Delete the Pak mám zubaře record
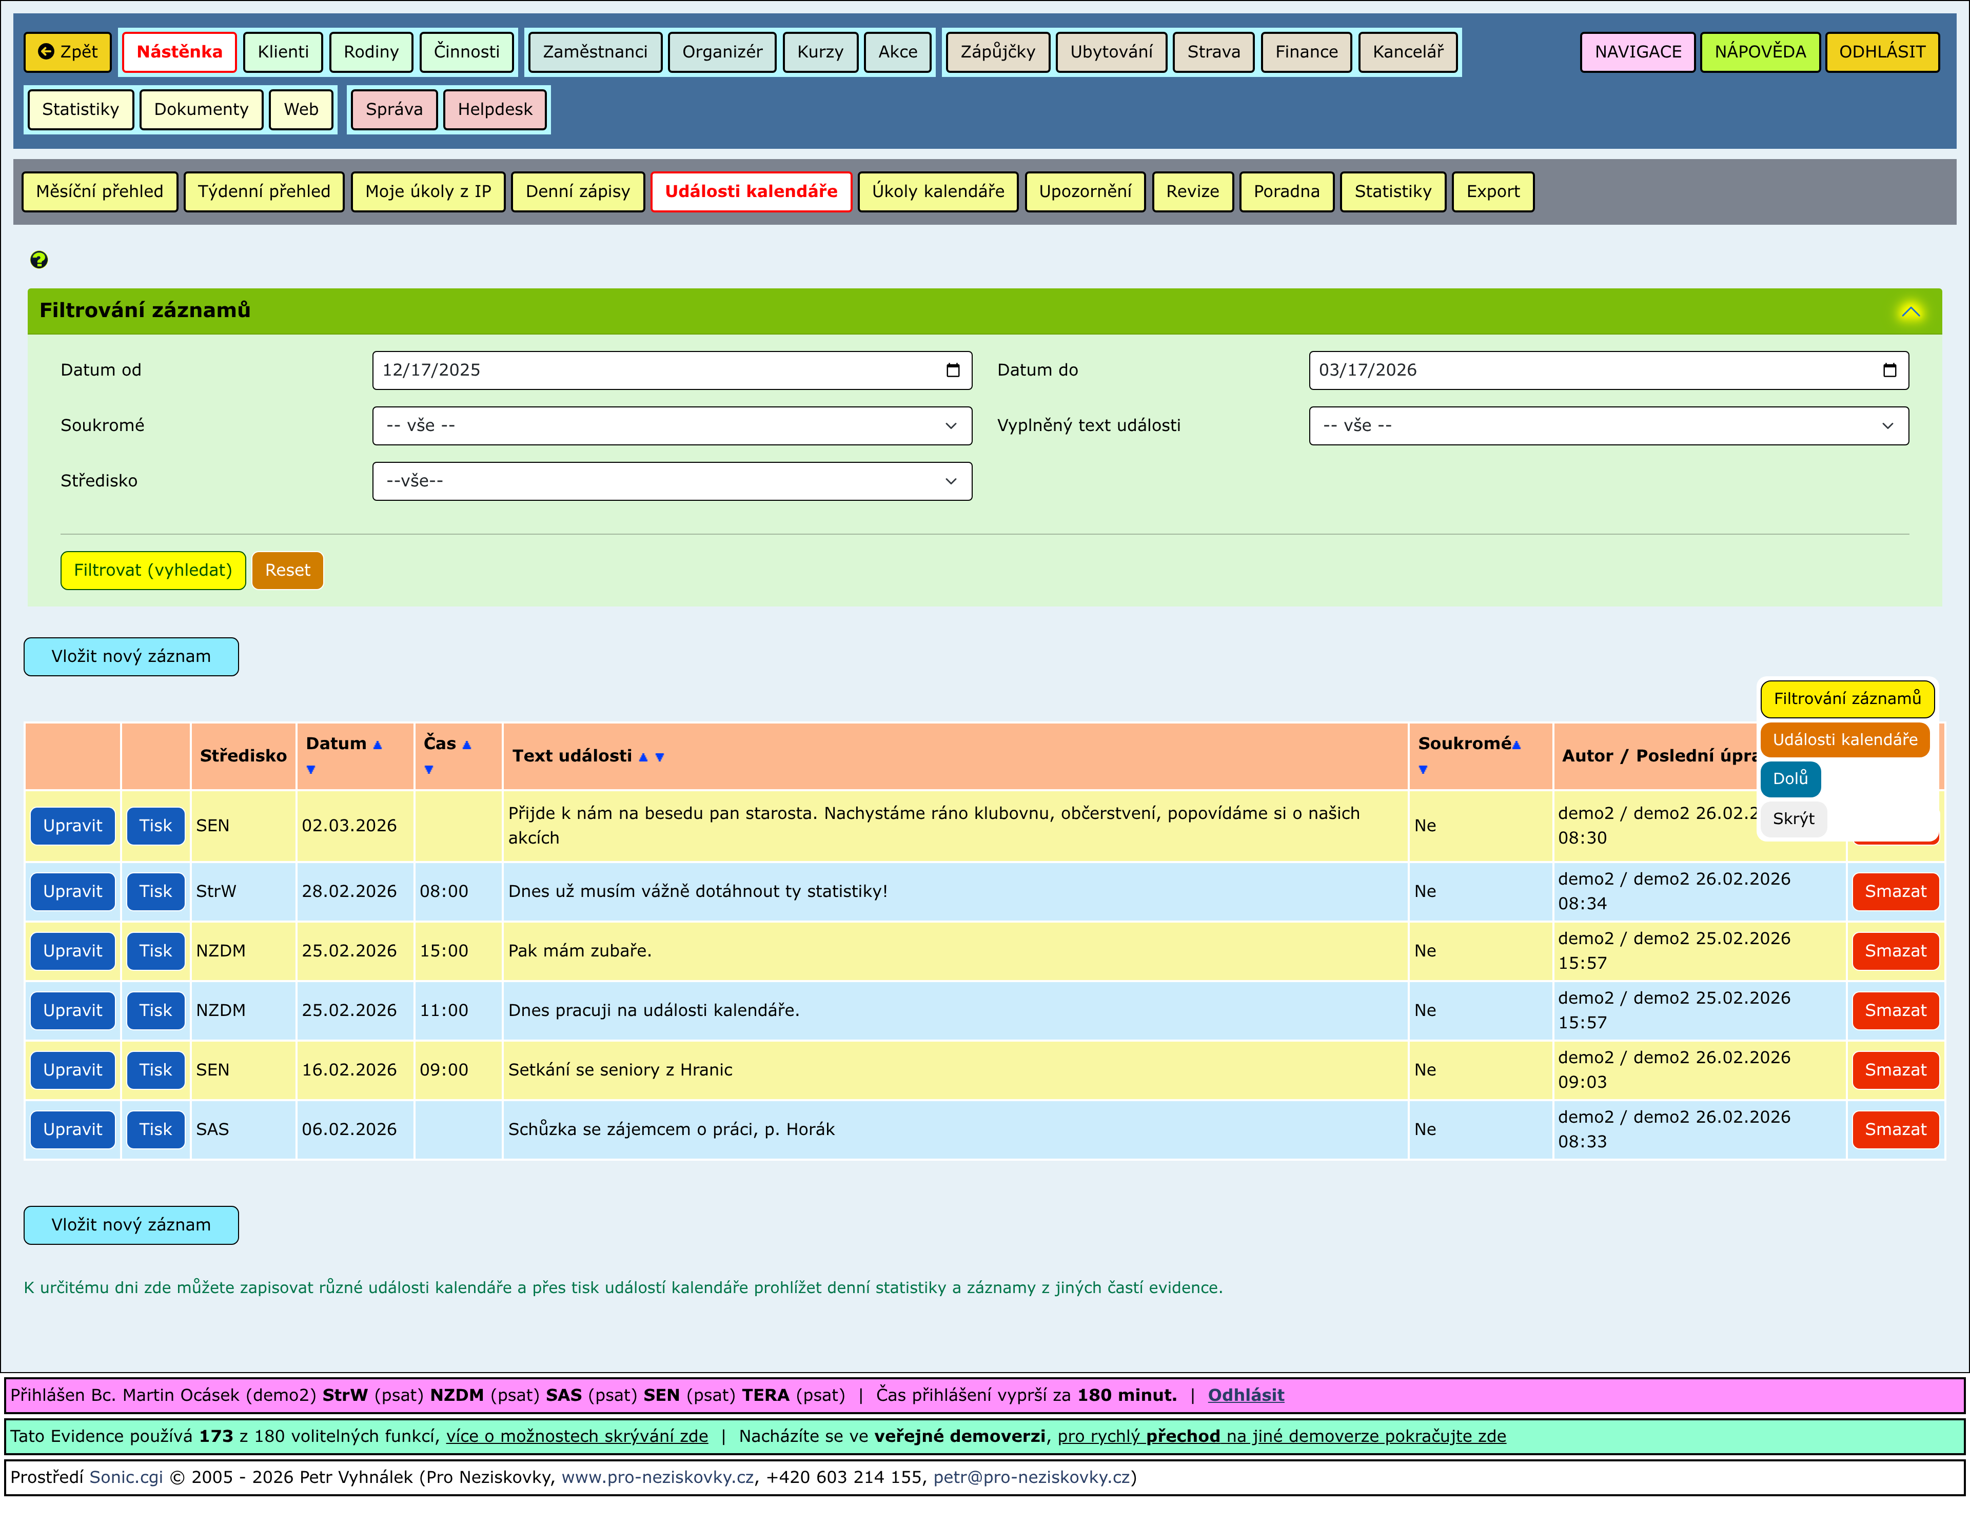 click(1894, 951)
